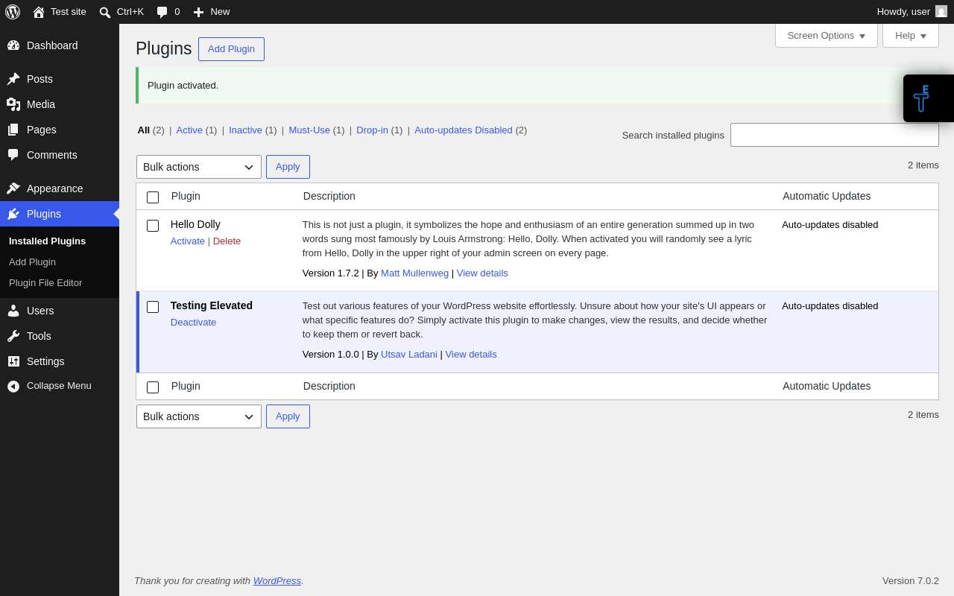954x596 pixels.
Task: Open the top Bulk actions dropdown
Action: pyautogui.click(x=199, y=167)
